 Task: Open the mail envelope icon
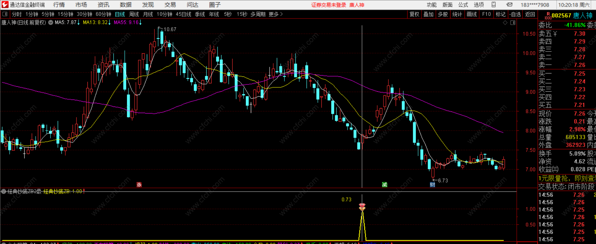510,5
